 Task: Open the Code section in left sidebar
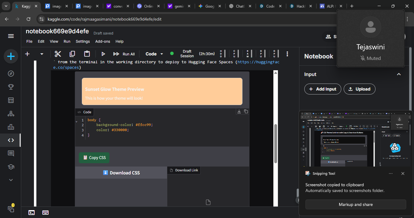[x=11, y=140]
